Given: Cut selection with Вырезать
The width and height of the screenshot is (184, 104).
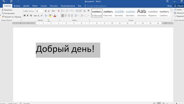Looking at the screenshot, I should (x=7, y=10).
